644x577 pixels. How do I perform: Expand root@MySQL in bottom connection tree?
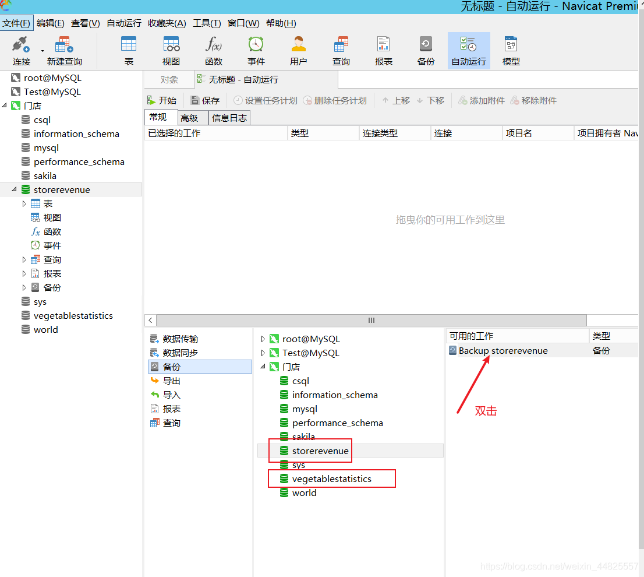pos(263,339)
